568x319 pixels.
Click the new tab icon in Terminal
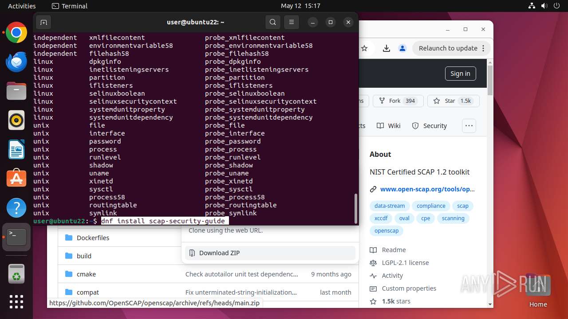click(x=43, y=22)
